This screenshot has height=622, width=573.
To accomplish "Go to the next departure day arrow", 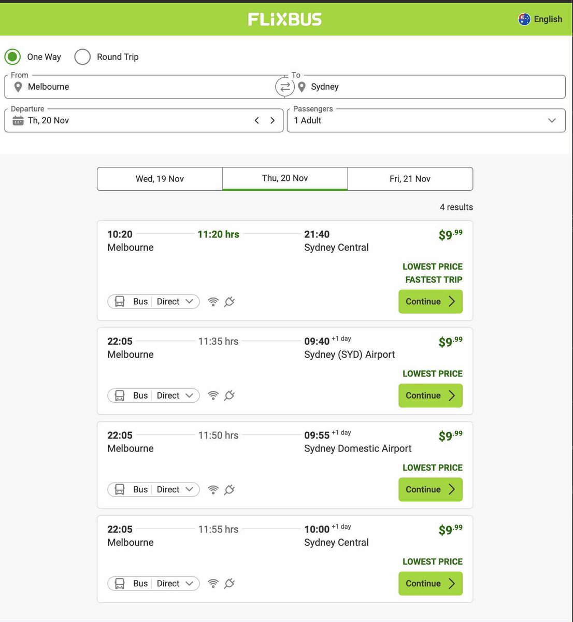I will point(273,120).
